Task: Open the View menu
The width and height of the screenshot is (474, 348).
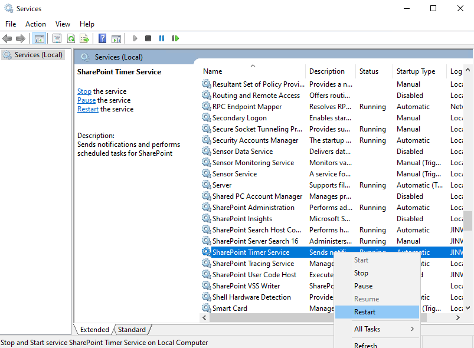Action: click(x=63, y=24)
